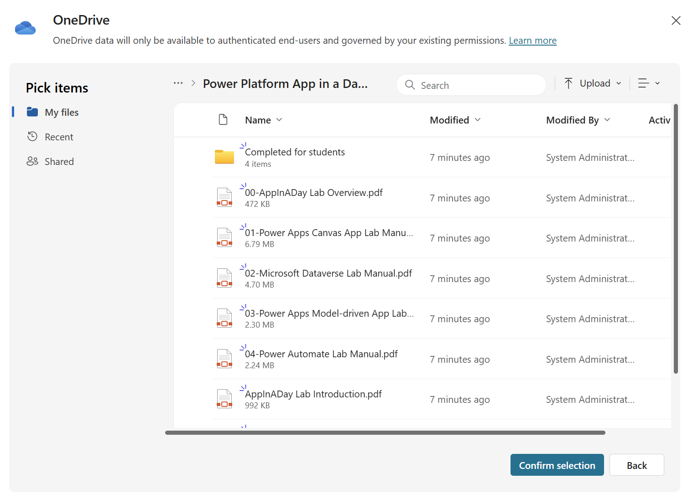View Recent files in the sidebar
The image size is (693, 499).
click(x=58, y=137)
